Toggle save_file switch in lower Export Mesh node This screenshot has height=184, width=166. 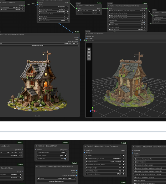[x=65, y=159]
